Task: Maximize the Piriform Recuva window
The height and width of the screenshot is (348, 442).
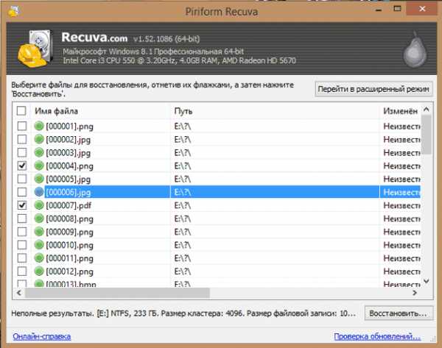Action: point(398,9)
